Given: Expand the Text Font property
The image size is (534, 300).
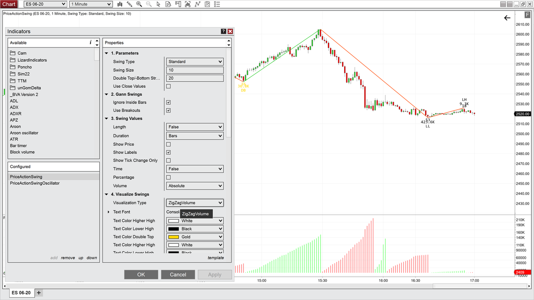Looking at the screenshot, I should [x=108, y=212].
